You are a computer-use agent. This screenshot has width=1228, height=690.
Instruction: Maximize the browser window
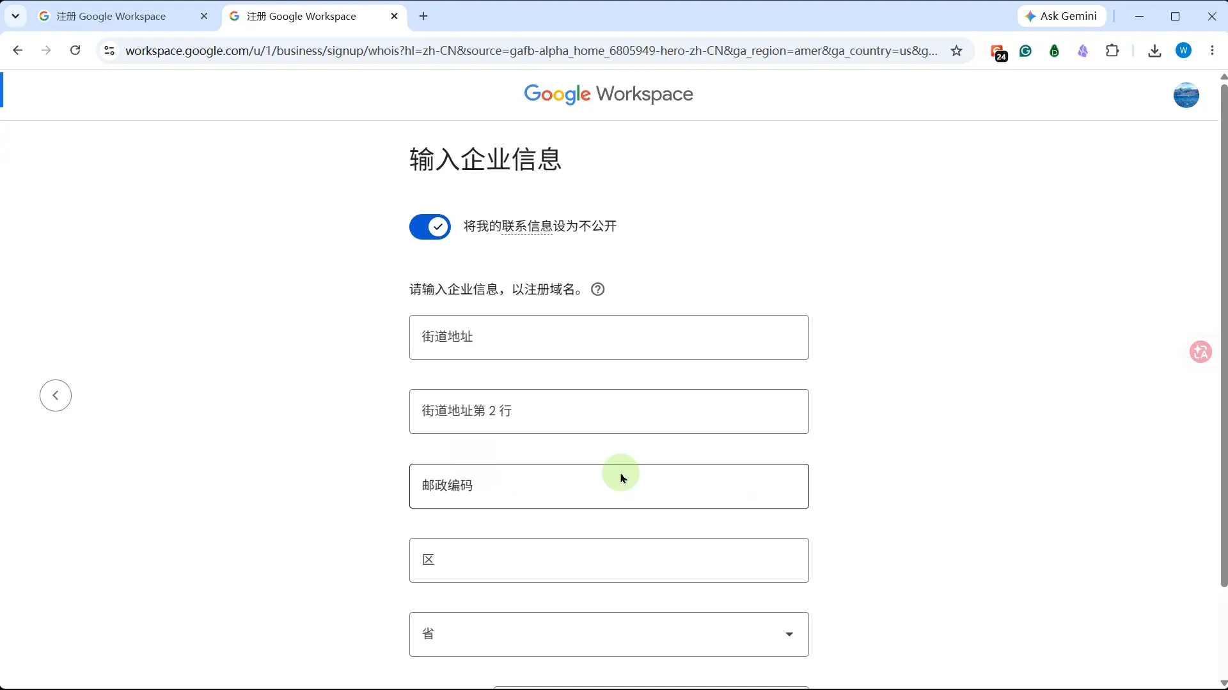[1175, 17]
